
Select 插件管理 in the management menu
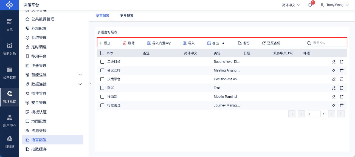click(x=39, y=93)
